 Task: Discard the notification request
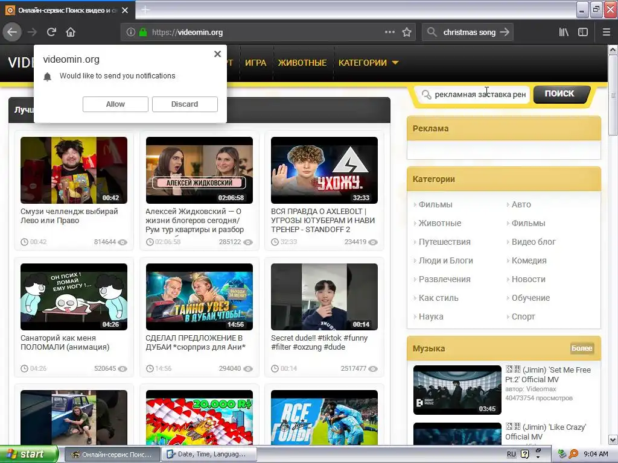[185, 104]
